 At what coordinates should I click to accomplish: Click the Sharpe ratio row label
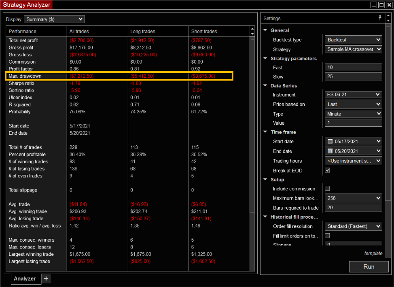tap(21, 83)
